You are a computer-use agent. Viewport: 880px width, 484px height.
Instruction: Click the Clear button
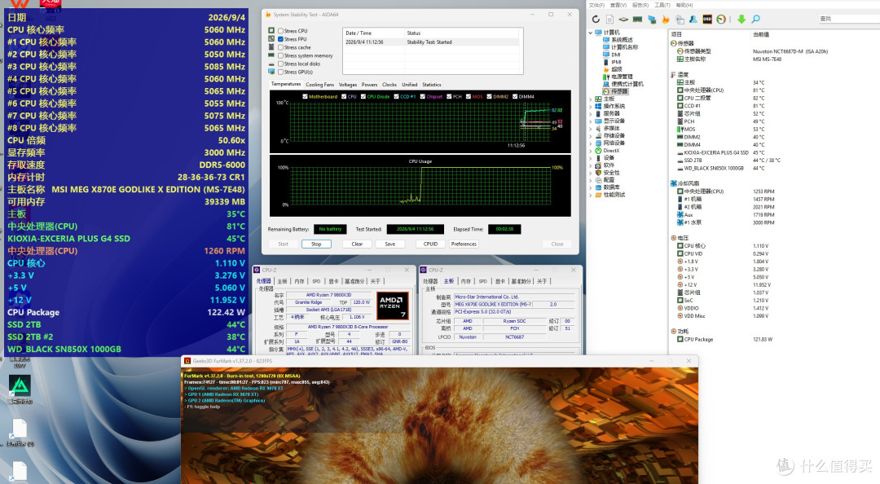357,244
